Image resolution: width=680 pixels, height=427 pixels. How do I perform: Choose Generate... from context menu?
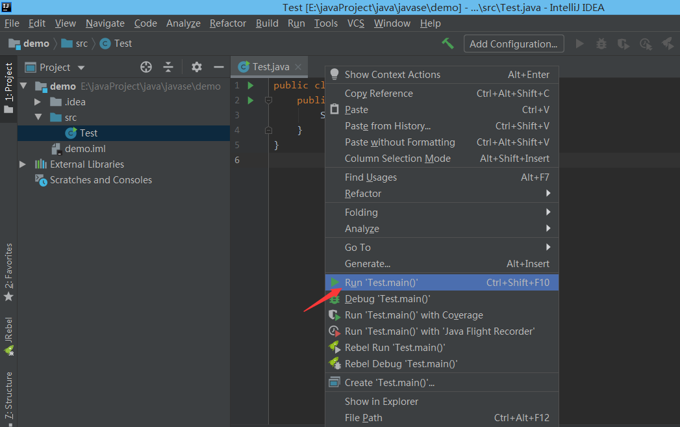pyautogui.click(x=442, y=264)
